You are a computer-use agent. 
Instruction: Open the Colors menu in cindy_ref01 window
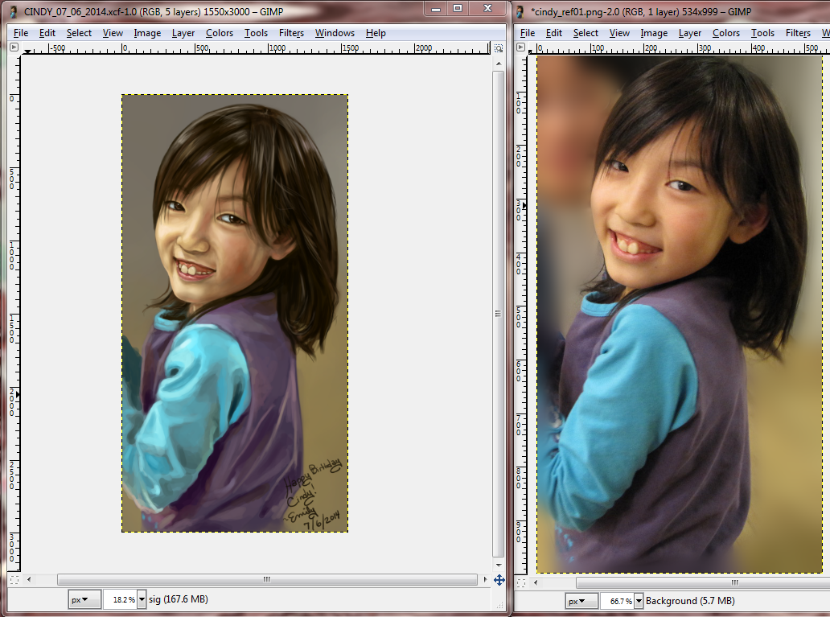pos(725,33)
